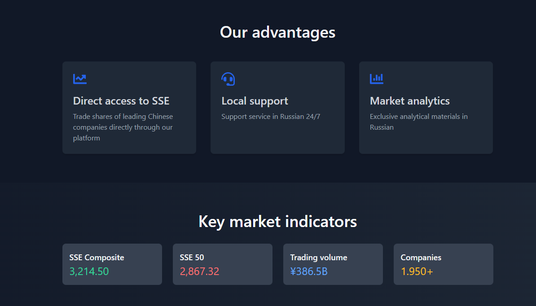
Task: Click the 'Market analytics' card title
Action: (409, 101)
